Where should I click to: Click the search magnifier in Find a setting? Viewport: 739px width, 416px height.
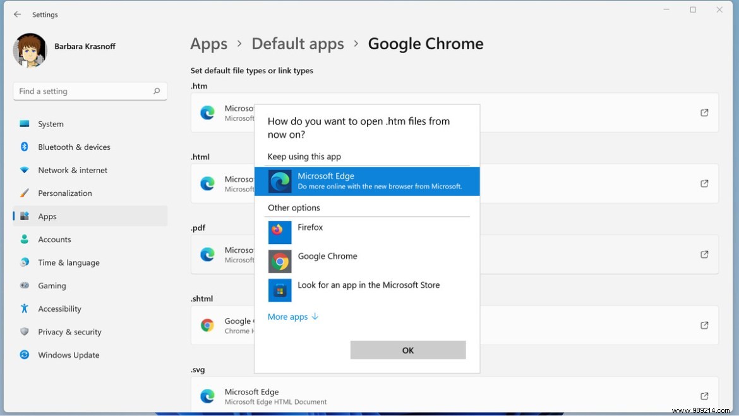point(156,91)
